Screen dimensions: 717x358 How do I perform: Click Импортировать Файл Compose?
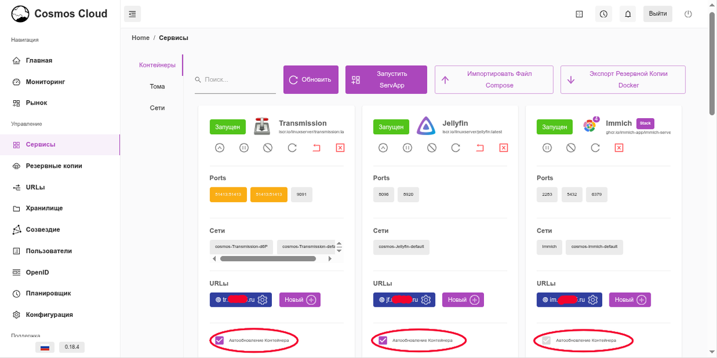[494, 79]
